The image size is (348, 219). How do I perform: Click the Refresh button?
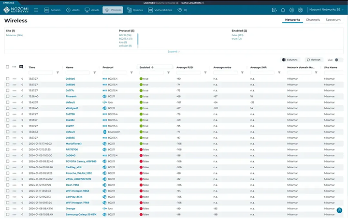coord(313,60)
